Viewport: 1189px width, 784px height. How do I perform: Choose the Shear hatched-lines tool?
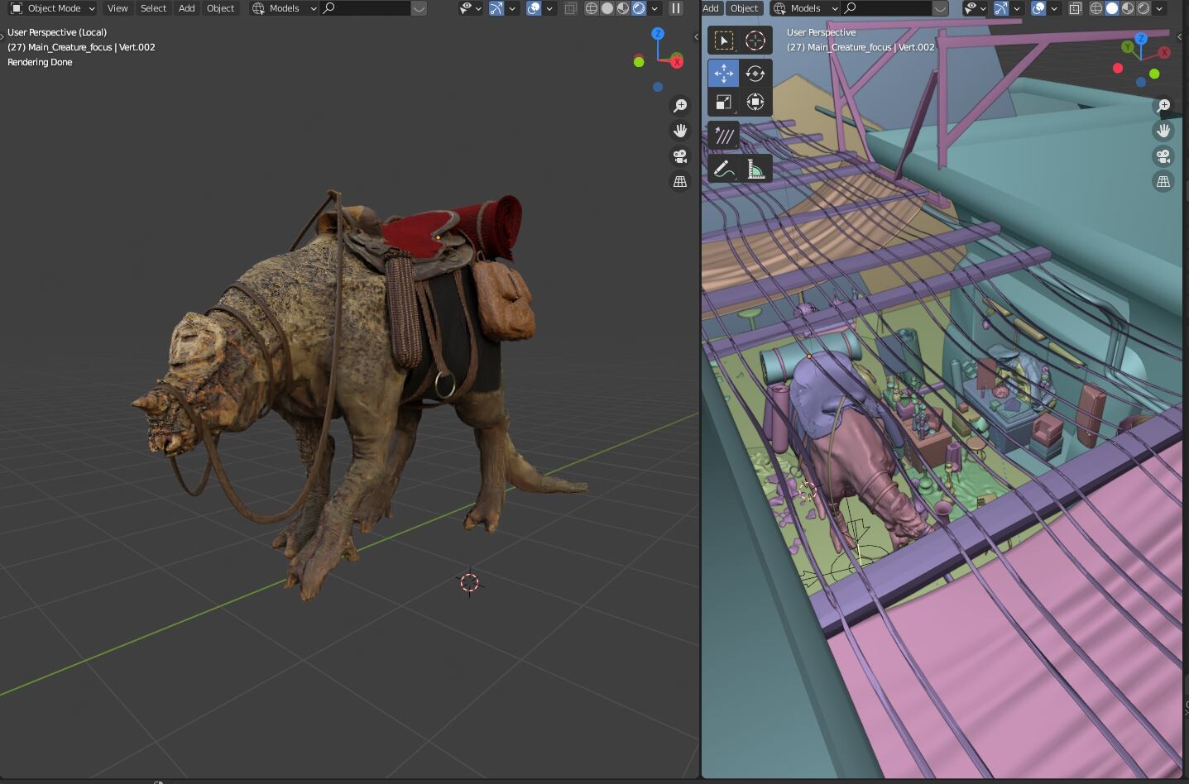click(x=723, y=136)
